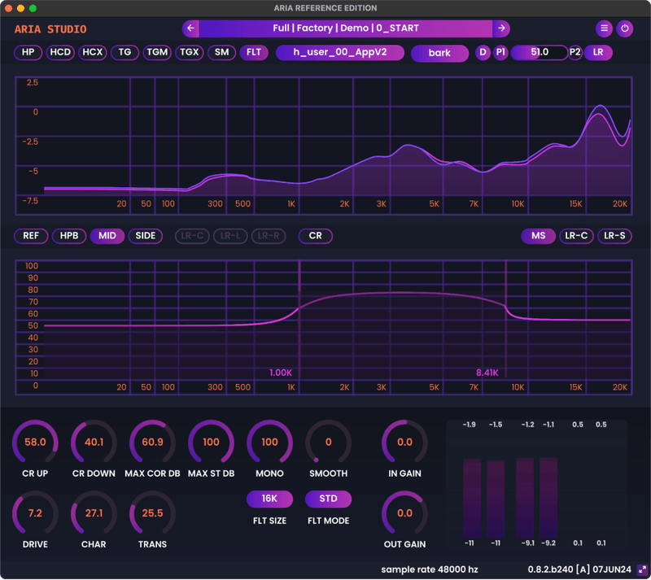Switch to LR-S processing mode

tap(614, 236)
